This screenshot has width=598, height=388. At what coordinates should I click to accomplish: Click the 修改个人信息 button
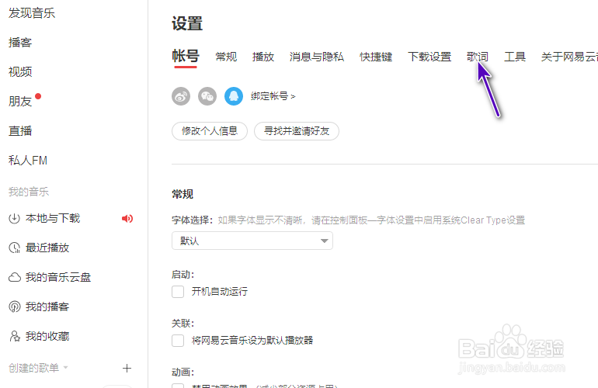point(210,131)
